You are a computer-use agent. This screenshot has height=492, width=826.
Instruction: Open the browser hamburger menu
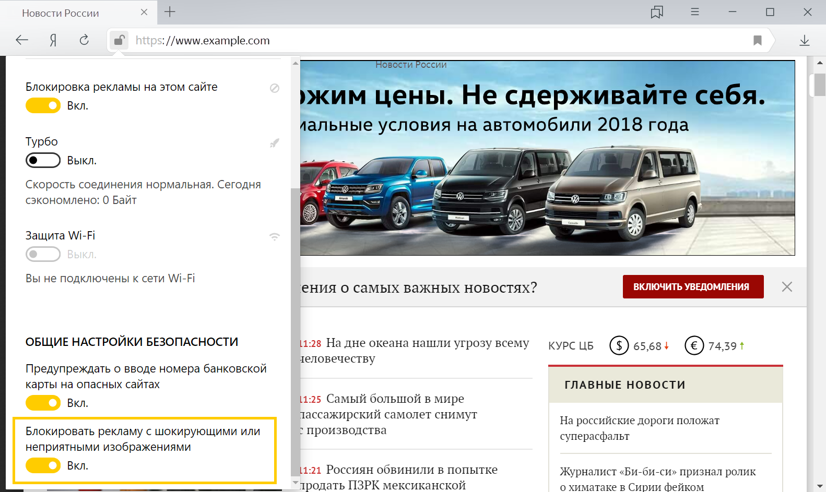695,12
